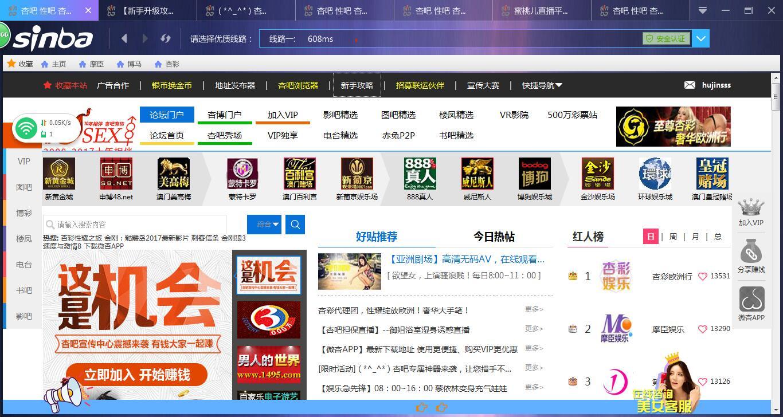Open the 摩臣 bookmark
This screenshot has width=783, height=417.
click(x=91, y=64)
